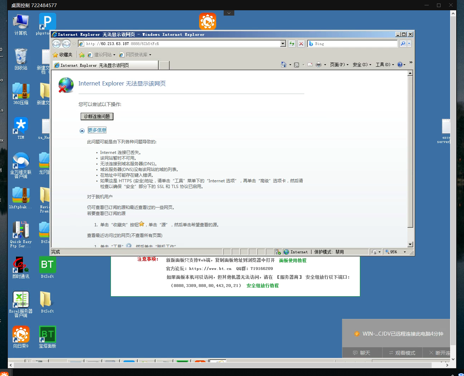Screen dimensions: 464x376
Task: Stop loading with the red X icon
Action: tap(301, 44)
